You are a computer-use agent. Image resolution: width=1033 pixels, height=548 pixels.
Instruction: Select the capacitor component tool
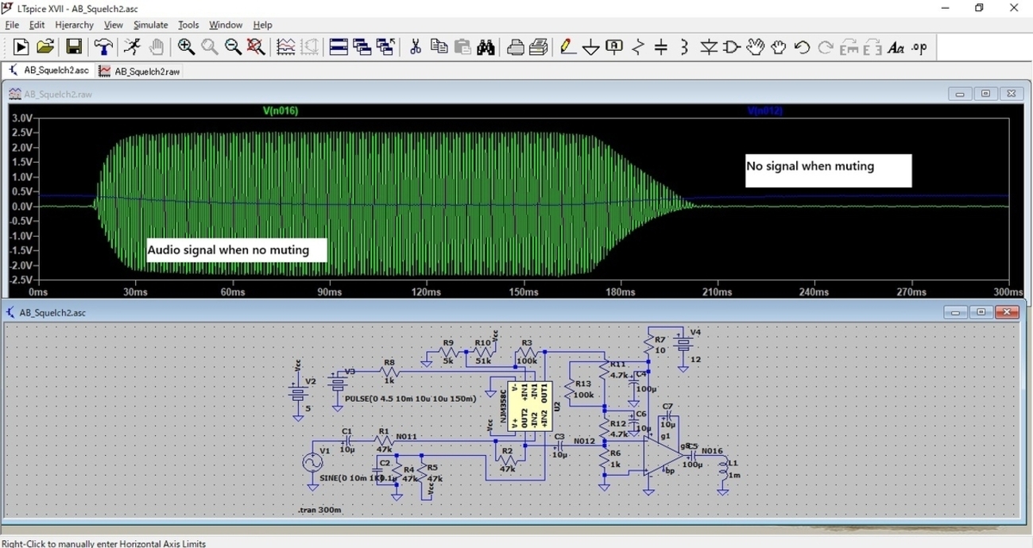point(661,48)
